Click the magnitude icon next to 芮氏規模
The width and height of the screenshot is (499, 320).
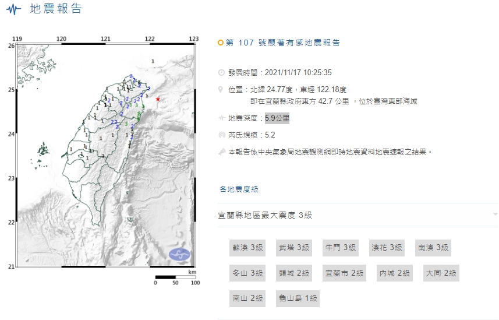(221, 135)
